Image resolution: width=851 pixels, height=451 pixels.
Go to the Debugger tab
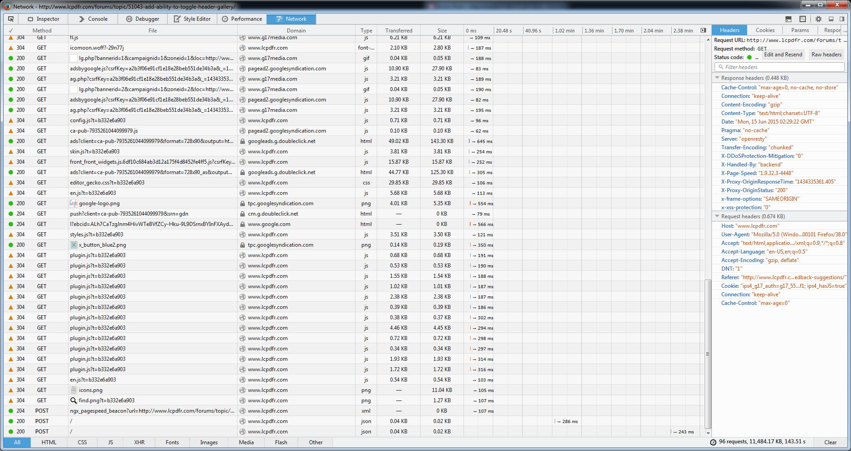pyautogui.click(x=142, y=19)
